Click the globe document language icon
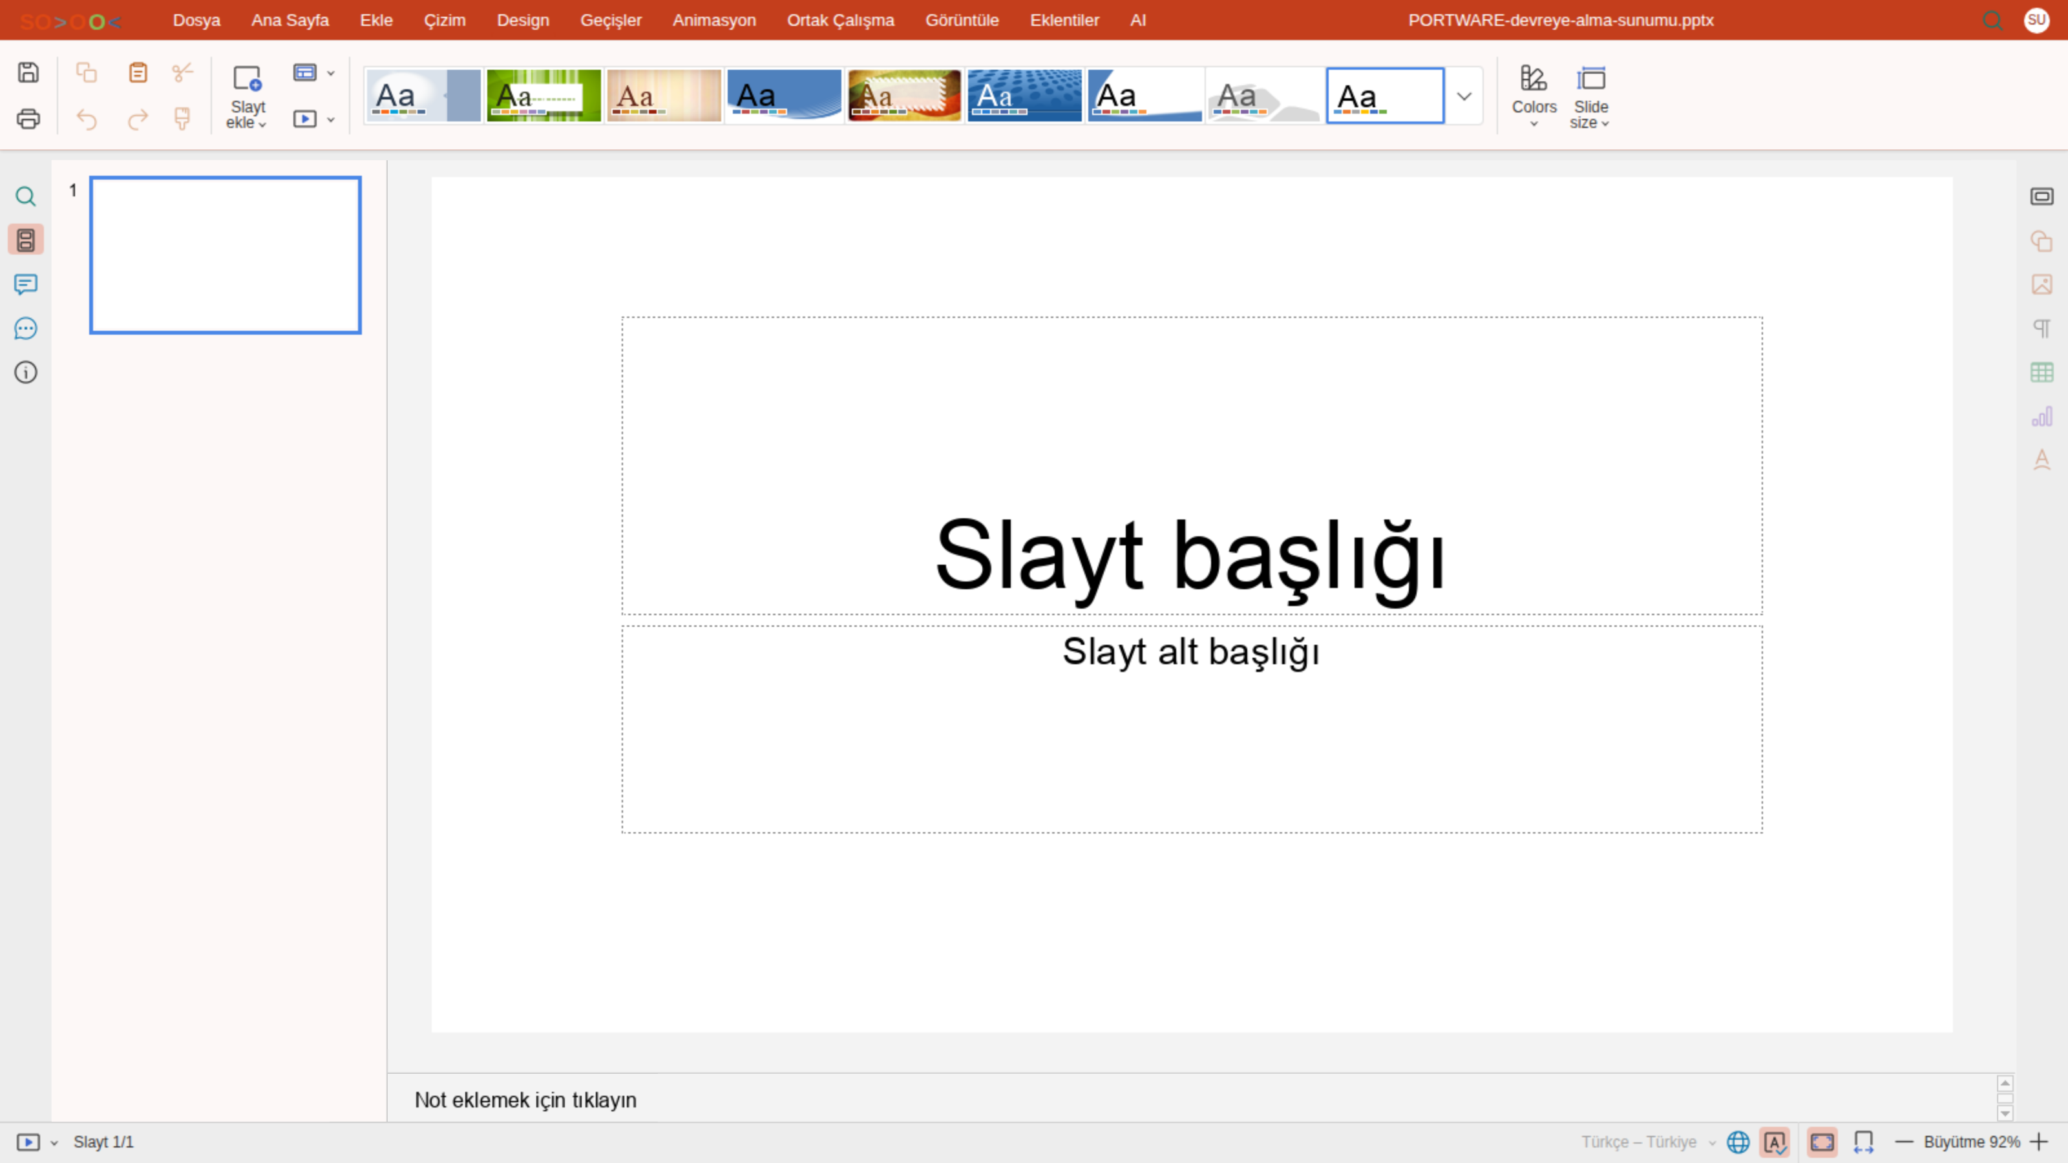 click(x=1738, y=1142)
